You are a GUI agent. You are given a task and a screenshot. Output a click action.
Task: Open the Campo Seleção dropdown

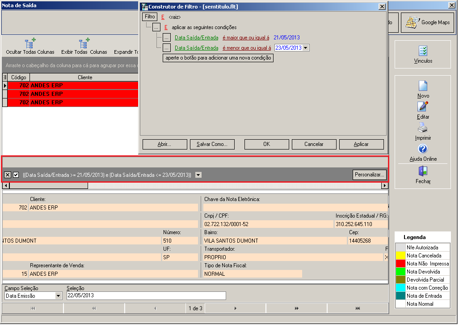[x=58, y=295]
